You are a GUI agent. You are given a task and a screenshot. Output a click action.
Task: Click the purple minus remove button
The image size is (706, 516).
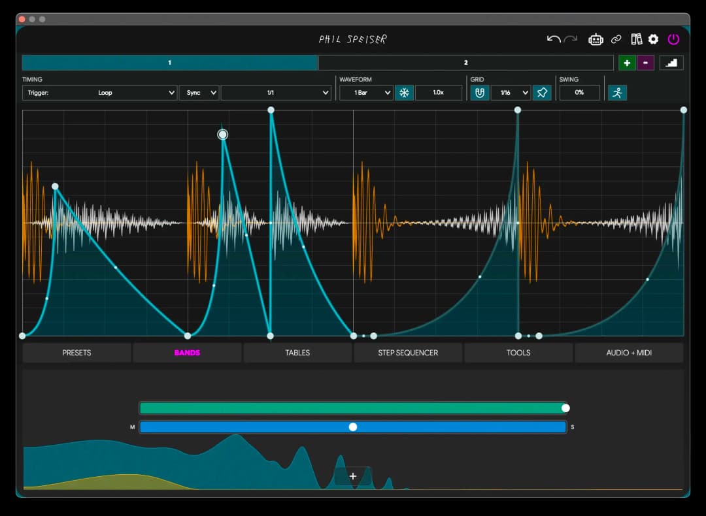[645, 63]
